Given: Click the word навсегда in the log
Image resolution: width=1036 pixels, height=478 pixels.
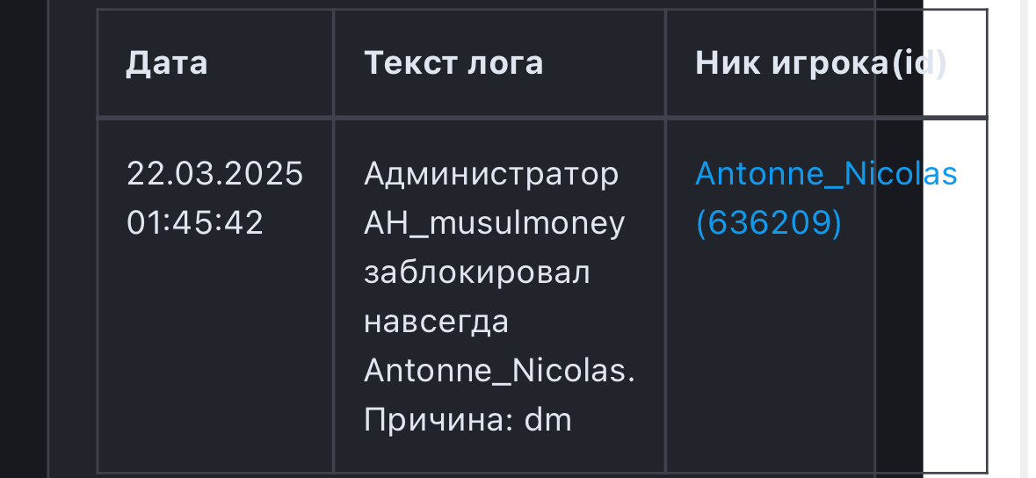Looking at the screenshot, I should point(437,322).
